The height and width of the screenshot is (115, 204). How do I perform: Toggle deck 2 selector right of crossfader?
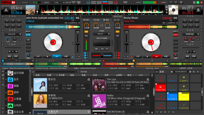(x=119, y=53)
